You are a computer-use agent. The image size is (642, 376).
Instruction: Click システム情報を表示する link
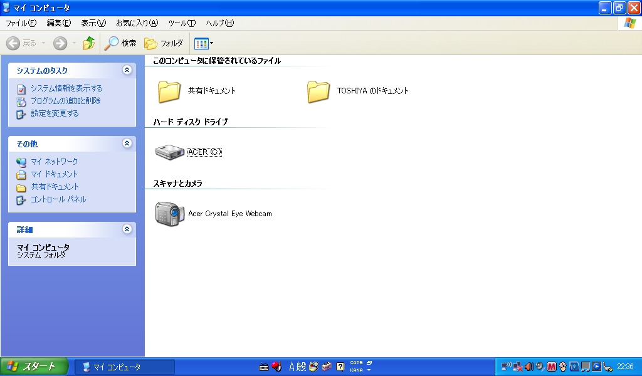tap(66, 88)
